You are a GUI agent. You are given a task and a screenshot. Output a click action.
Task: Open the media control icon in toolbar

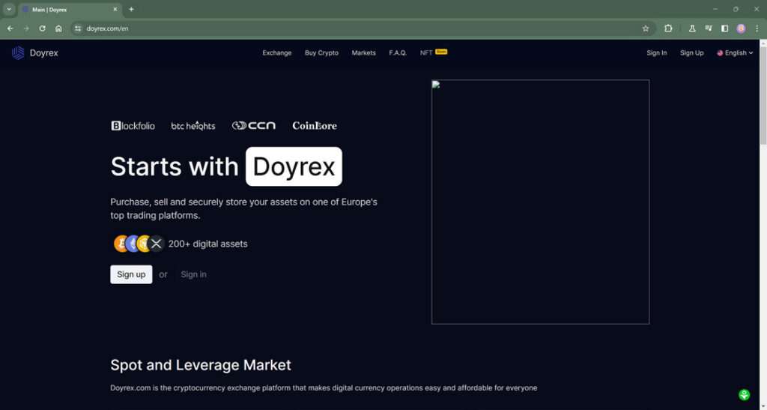pos(709,28)
